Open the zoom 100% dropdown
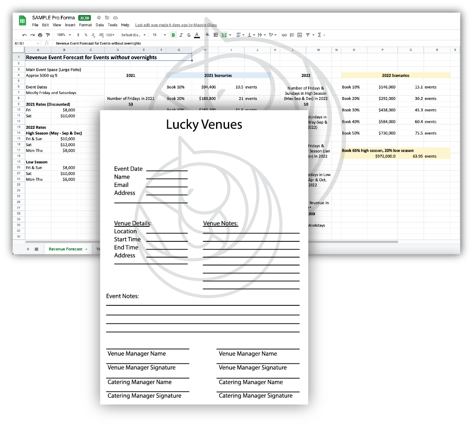Viewport: 473px width, 427px height. (64, 35)
